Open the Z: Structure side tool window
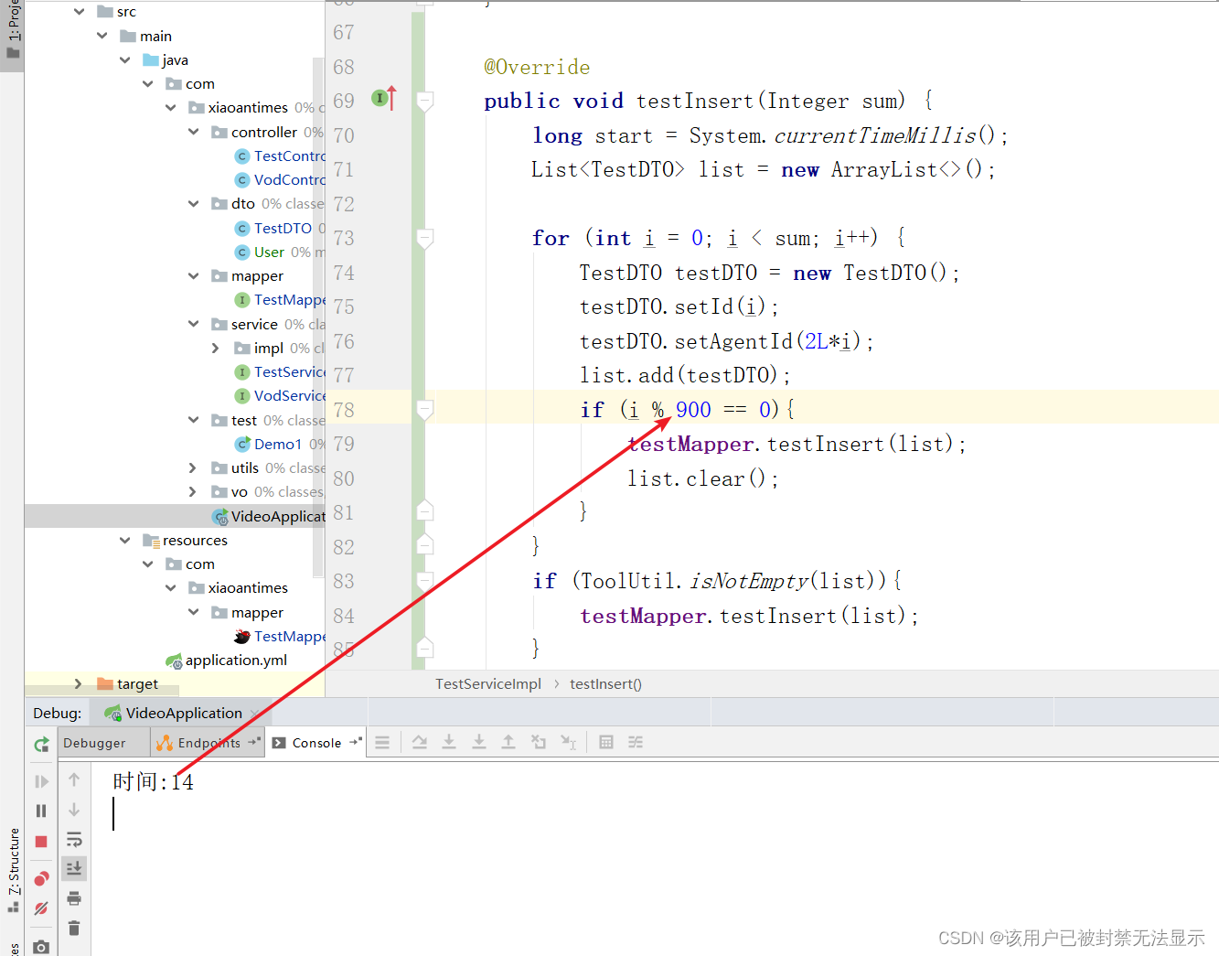The height and width of the screenshot is (956, 1219). point(13,871)
